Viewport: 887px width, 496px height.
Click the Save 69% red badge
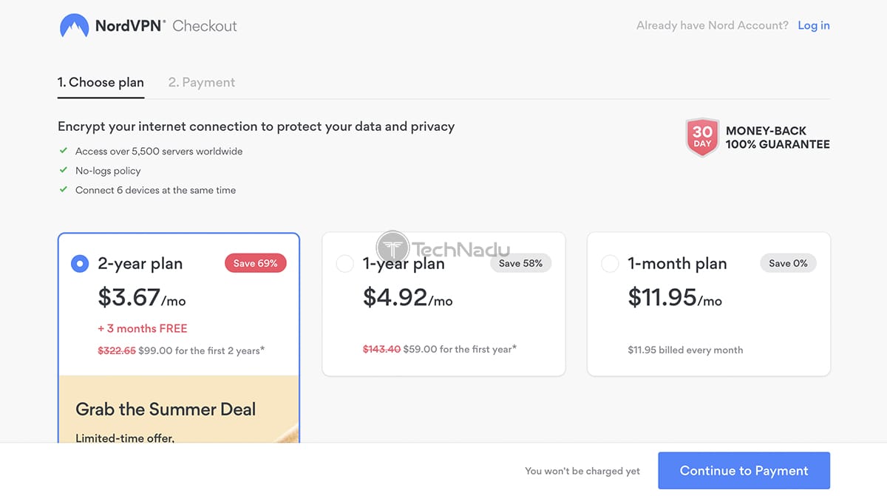click(256, 263)
